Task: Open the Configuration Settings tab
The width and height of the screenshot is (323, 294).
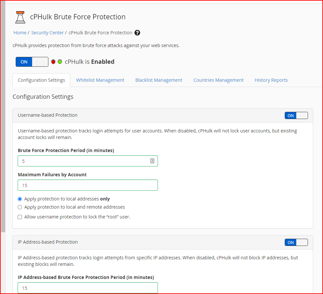Action: 42,80
